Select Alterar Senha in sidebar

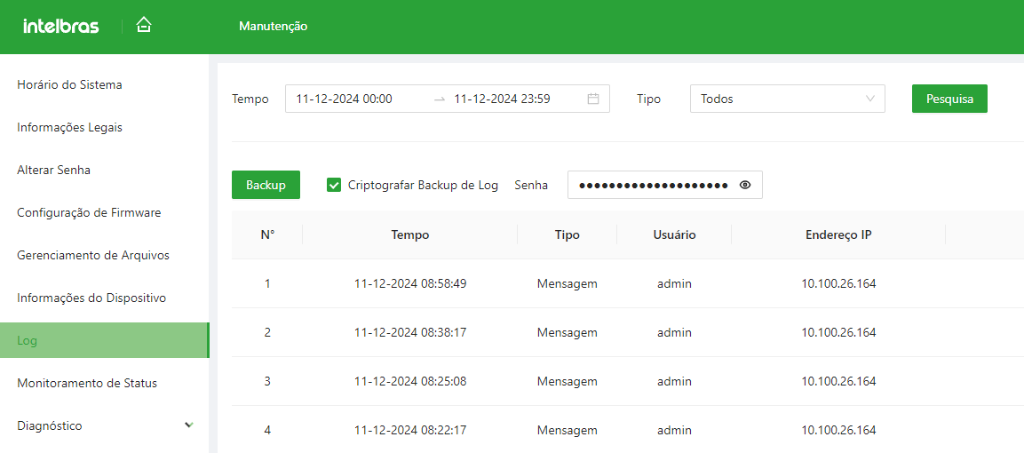click(x=53, y=170)
